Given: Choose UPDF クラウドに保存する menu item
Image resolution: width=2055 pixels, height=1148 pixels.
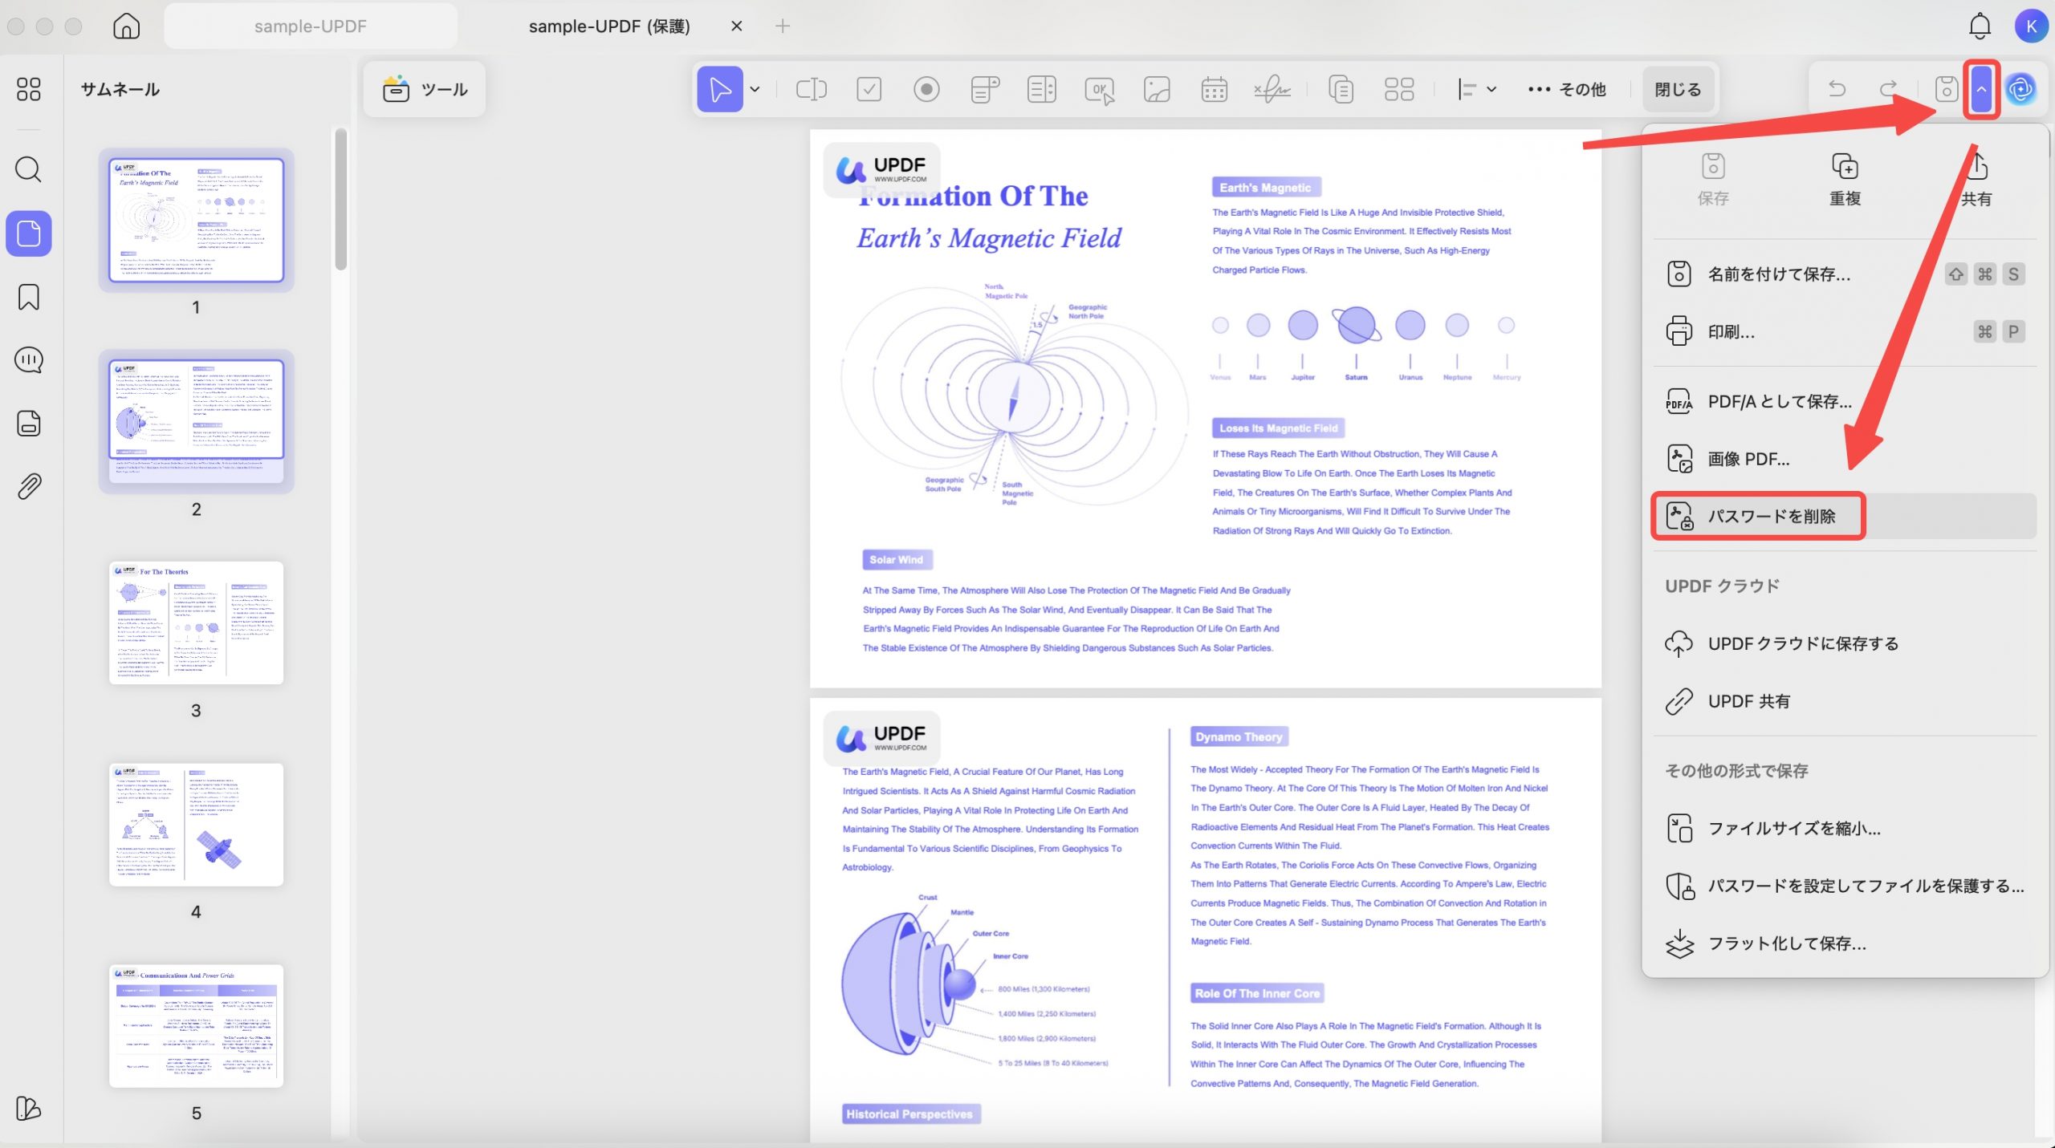Looking at the screenshot, I should 1845,643.
